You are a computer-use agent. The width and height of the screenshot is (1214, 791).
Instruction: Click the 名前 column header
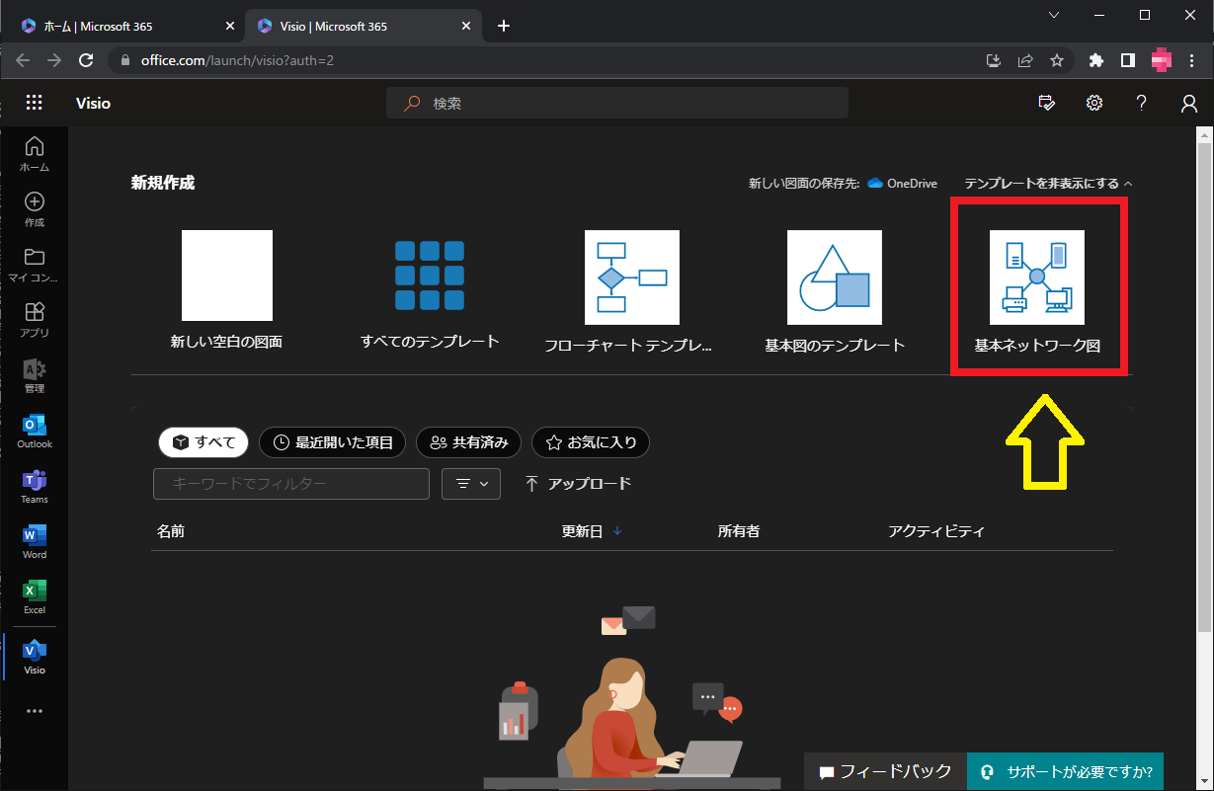170,531
